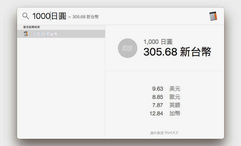This screenshot has width=241, height=146.
Task: Click the large 305.68 新台幣 conversion value
Action: coord(177,52)
